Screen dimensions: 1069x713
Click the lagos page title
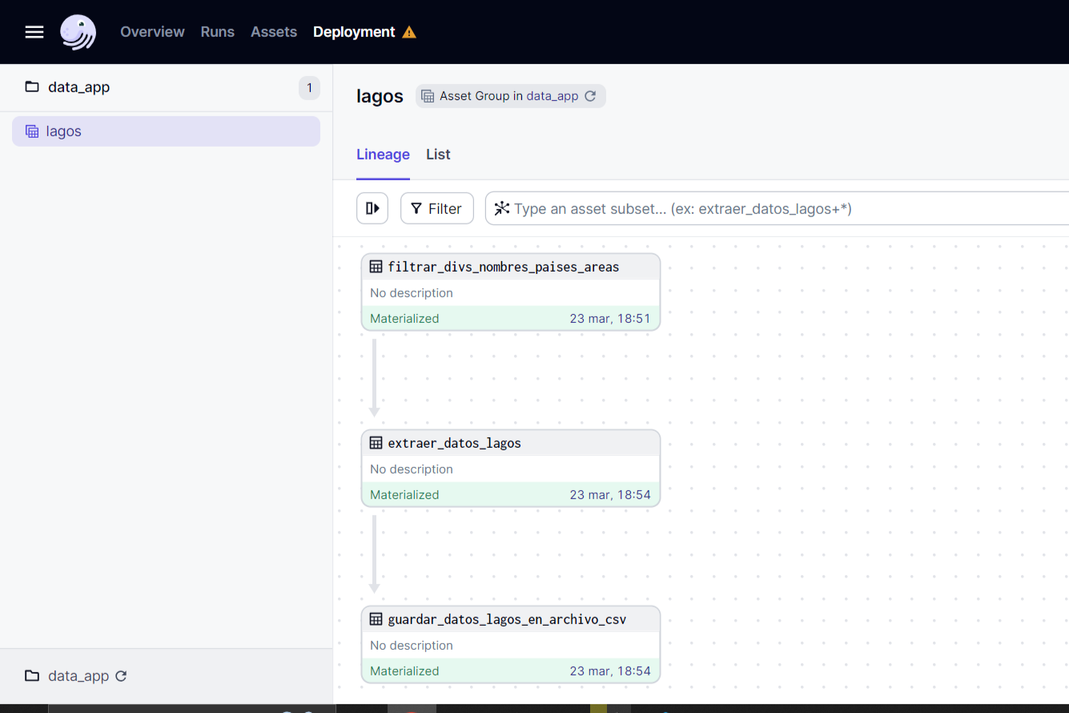tap(380, 96)
